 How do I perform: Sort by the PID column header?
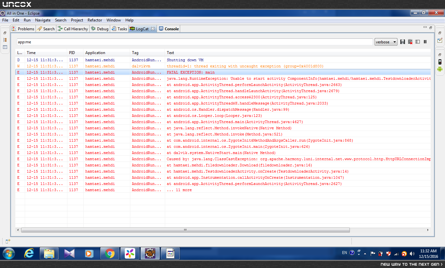click(x=75, y=52)
